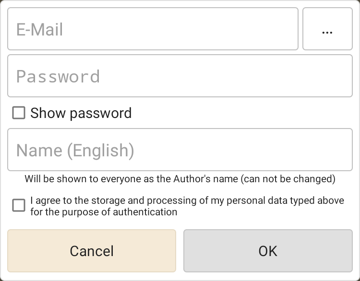Screen dimensions: 360x281
Task: Dismiss the dialog using Cancel
Action: click(x=92, y=251)
